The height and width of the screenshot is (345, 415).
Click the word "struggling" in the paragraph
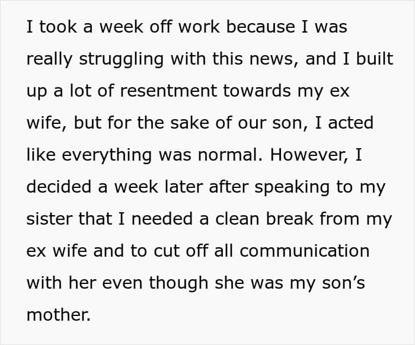tap(115, 59)
